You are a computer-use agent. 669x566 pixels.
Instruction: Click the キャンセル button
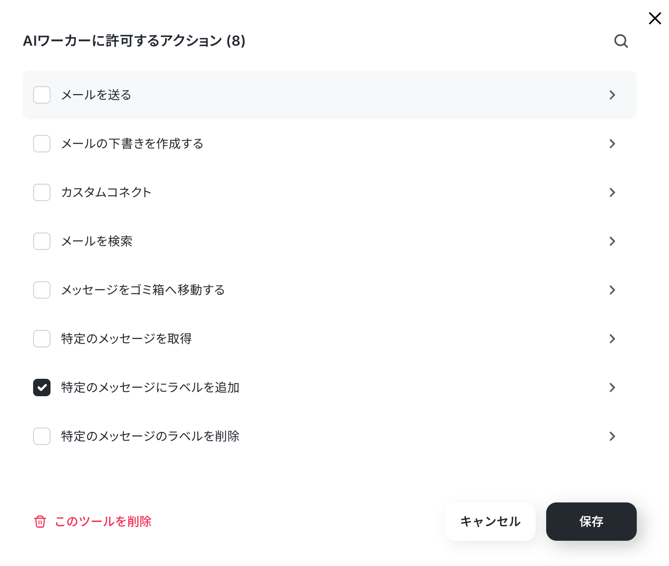click(490, 522)
